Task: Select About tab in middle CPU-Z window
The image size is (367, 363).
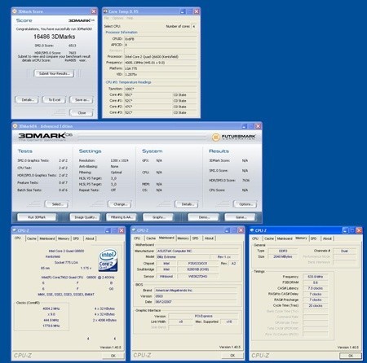Action: coord(209,238)
